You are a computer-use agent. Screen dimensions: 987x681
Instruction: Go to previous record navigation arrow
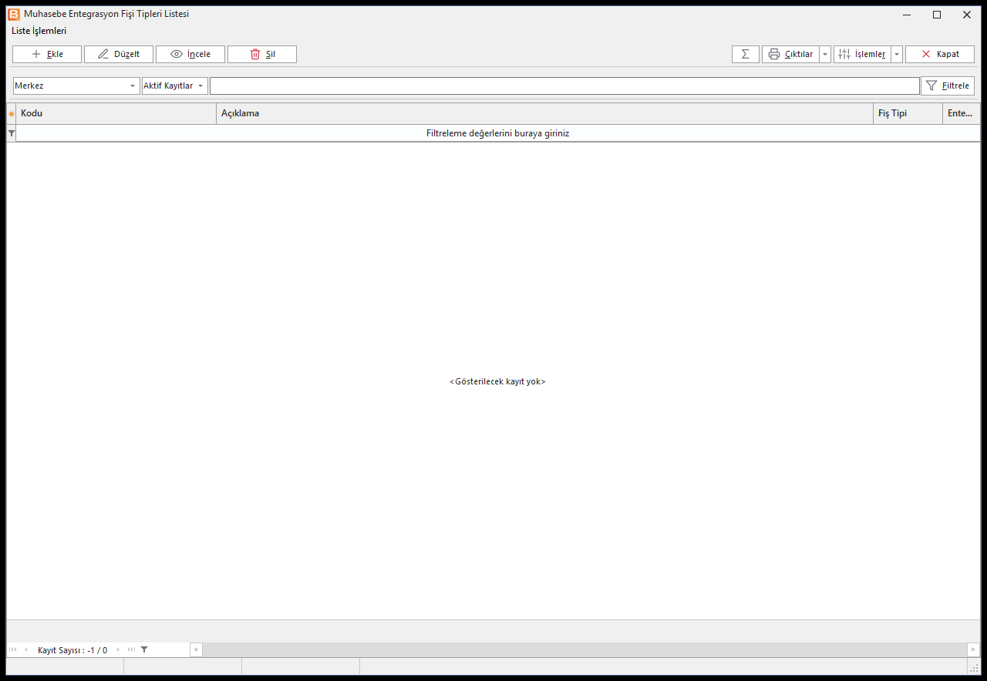click(25, 650)
